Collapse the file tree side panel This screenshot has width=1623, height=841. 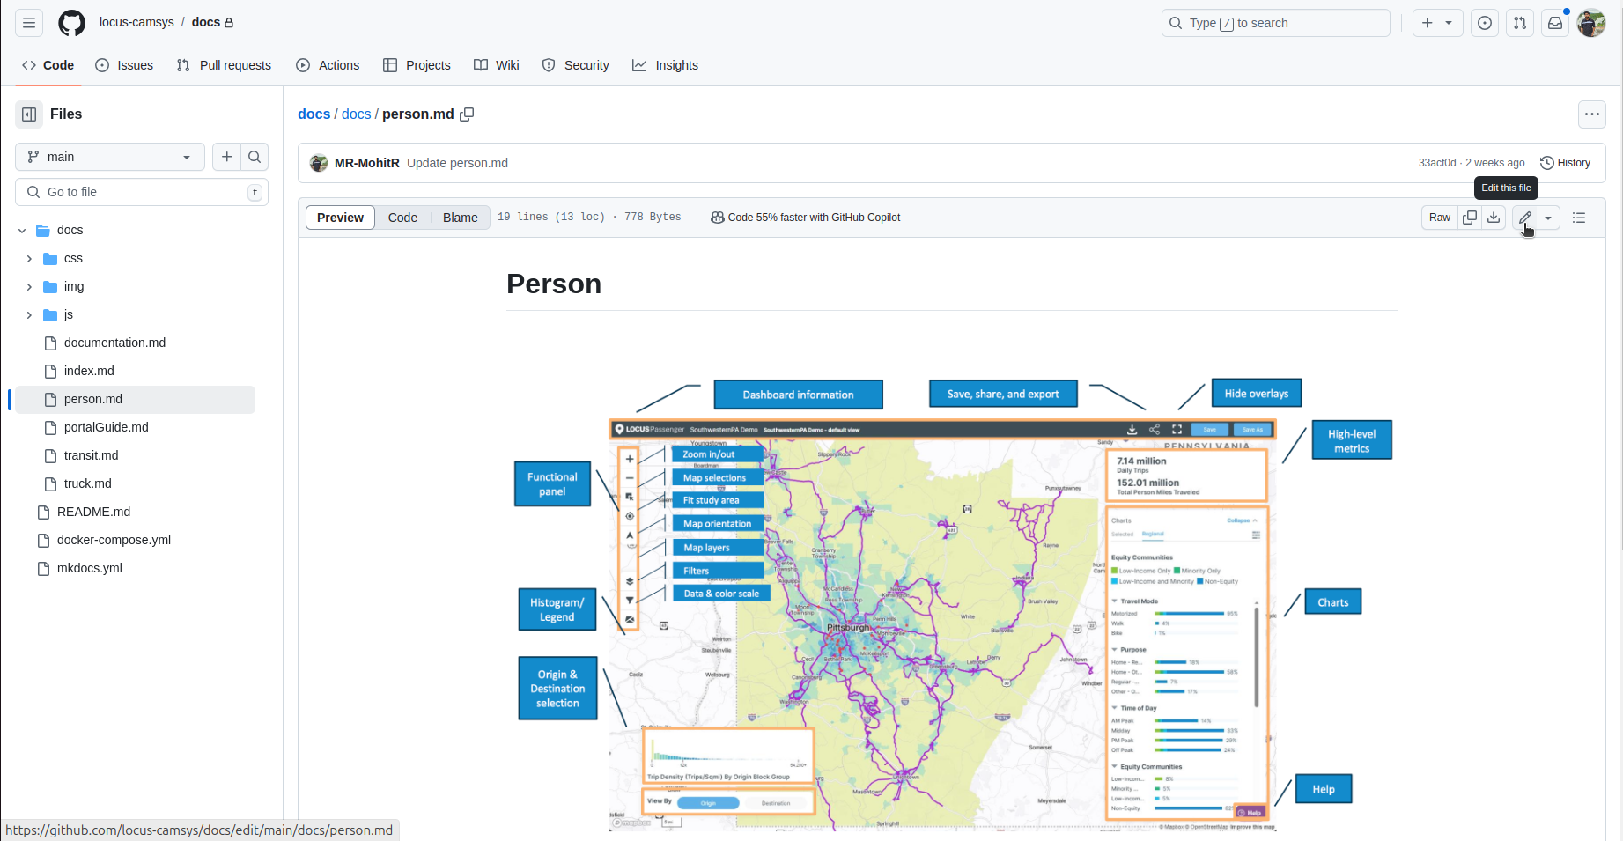click(29, 114)
